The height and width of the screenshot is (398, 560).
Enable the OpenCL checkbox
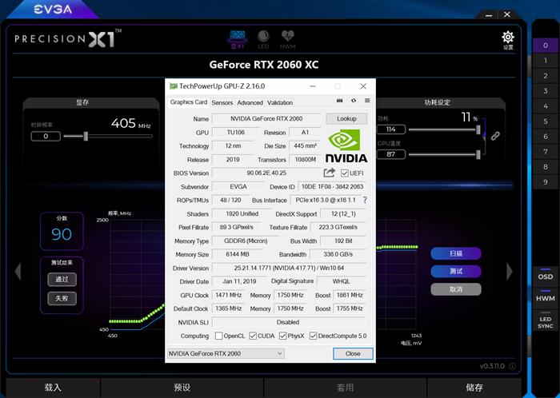[219, 336]
